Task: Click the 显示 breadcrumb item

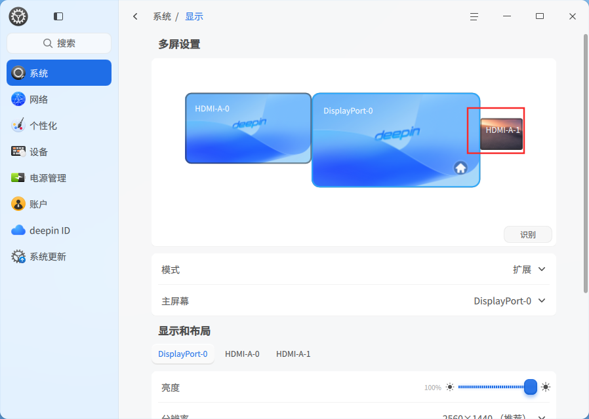Action: [x=194, y=16]
